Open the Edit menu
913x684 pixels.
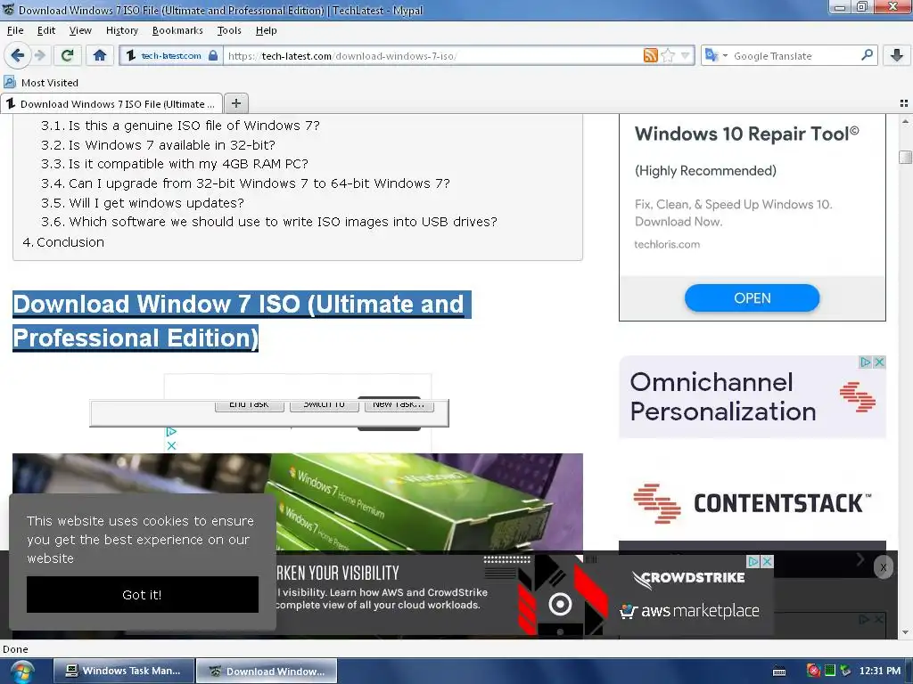[46, 30]
